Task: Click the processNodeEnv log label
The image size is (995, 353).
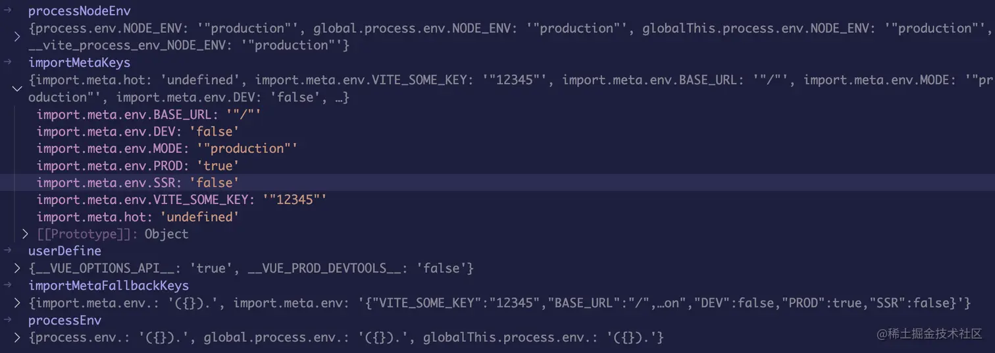Action: tap(80, 11)
